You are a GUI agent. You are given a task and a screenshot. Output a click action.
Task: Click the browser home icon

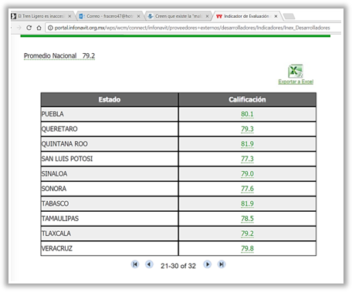point(39,28)
